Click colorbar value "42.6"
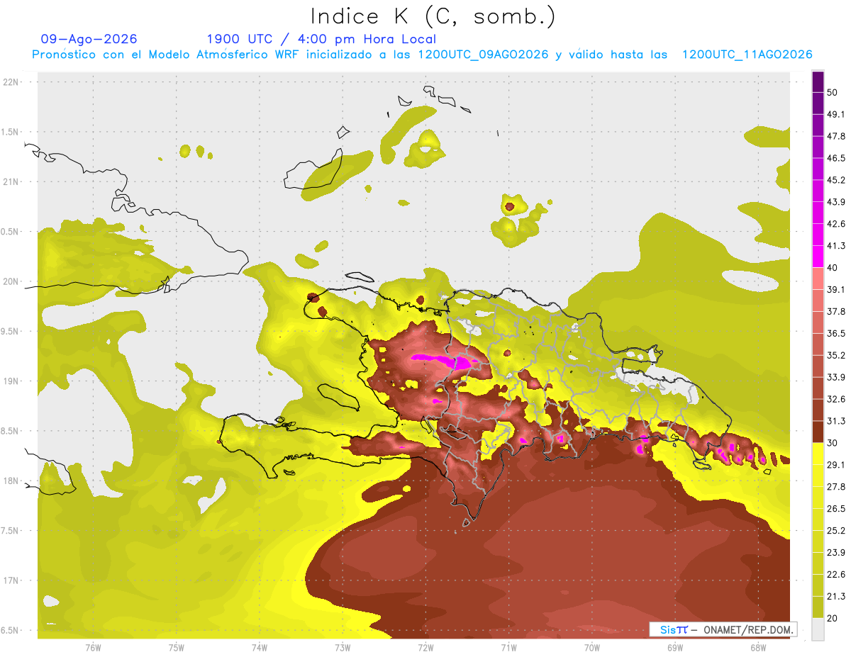This screenshot has width=851, height=657. (x=836, y=224)
